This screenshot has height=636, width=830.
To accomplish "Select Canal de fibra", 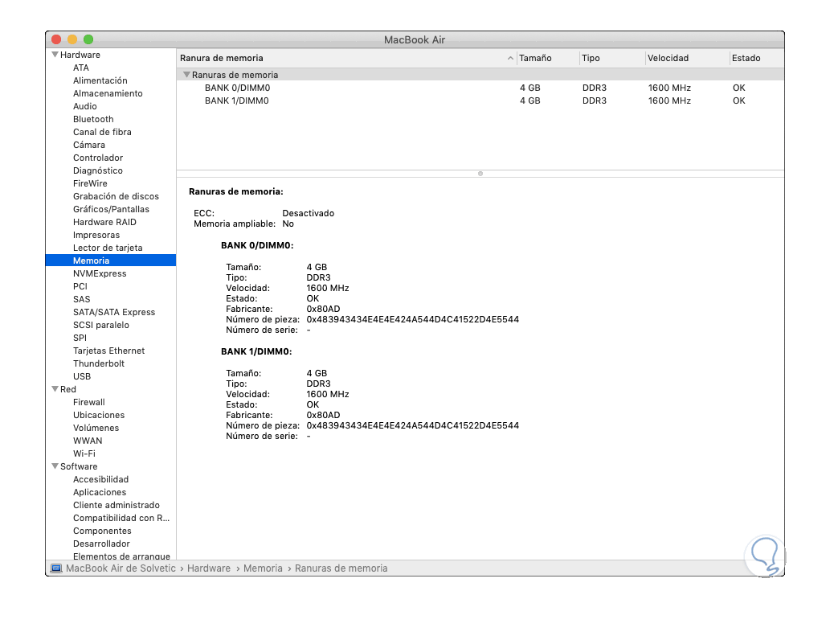I will click(x=102, y=132).
